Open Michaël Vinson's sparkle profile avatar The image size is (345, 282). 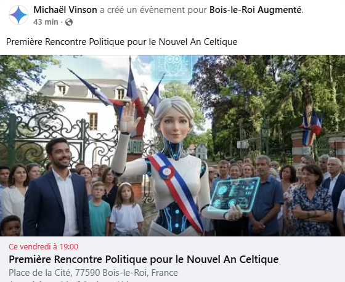point(18,15)
